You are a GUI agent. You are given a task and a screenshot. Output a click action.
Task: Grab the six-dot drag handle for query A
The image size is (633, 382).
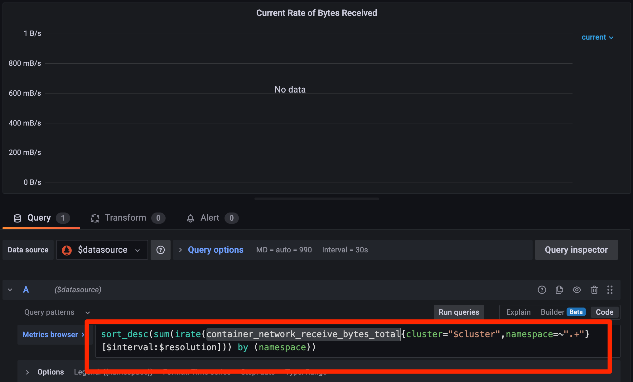pos(610,289)
